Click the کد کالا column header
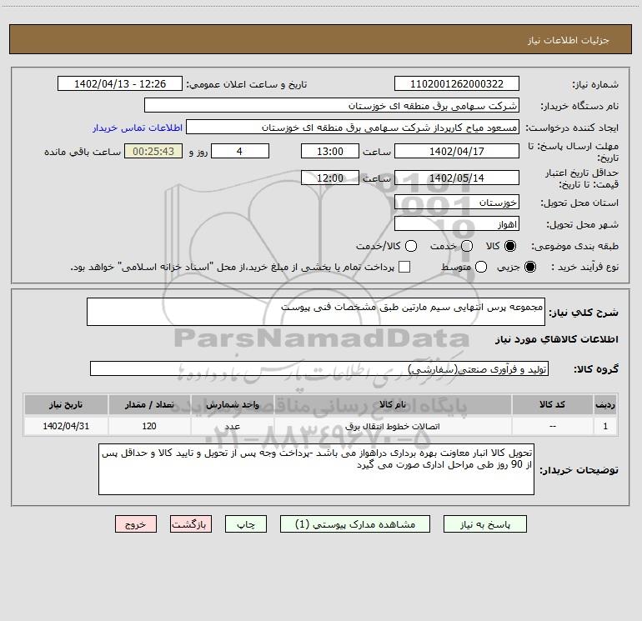This screenshot has width=642, height=621. point(552,404)
